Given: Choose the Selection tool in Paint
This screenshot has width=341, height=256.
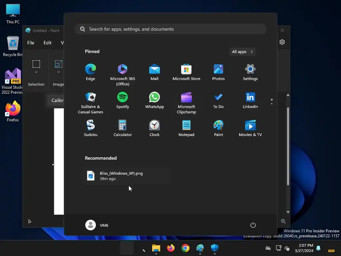Looking at the screenshot, I should [36, 64].
